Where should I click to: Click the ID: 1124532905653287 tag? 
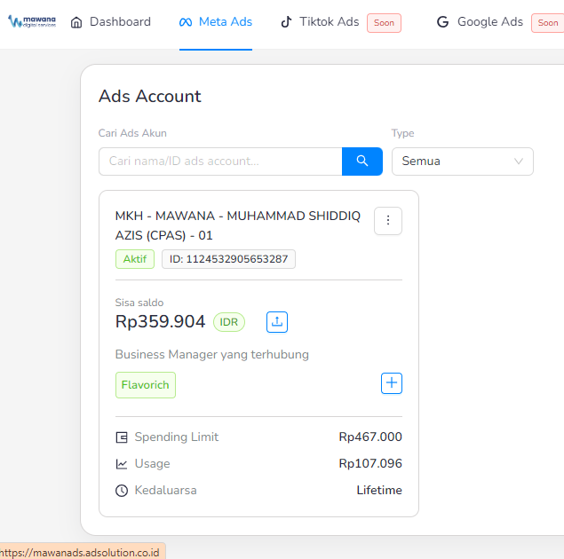[229, 259]
